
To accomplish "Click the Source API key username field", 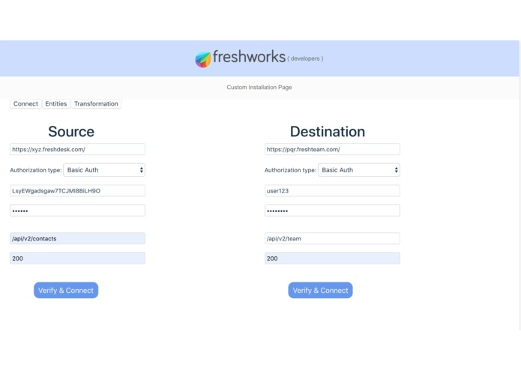I will tap(77, 191).
